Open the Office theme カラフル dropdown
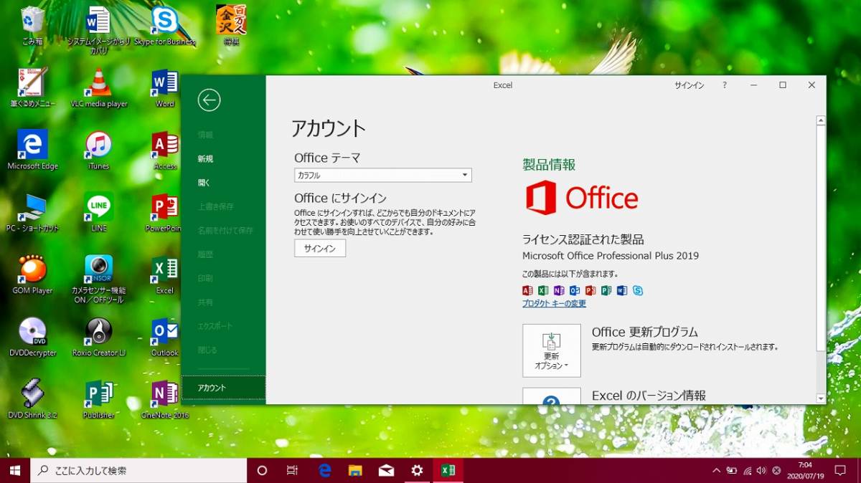 (383, 175)
